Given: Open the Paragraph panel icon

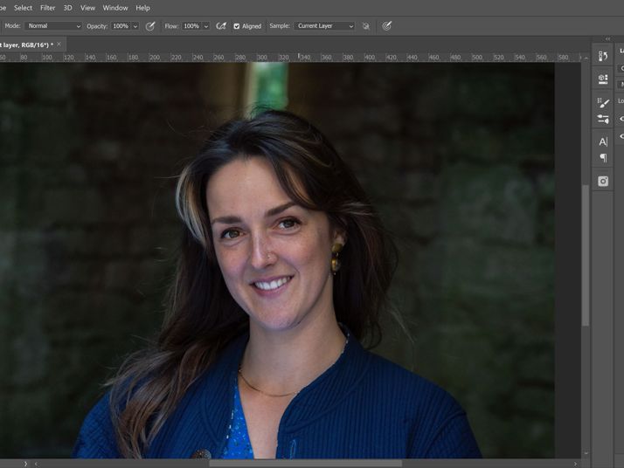Looking at the screenshot, I should [603, 158].
